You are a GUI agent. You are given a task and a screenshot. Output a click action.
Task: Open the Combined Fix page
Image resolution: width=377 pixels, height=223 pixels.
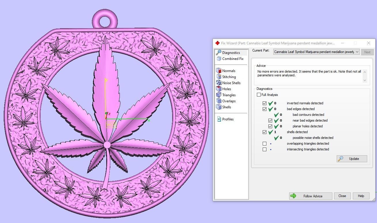pos(233,58)
